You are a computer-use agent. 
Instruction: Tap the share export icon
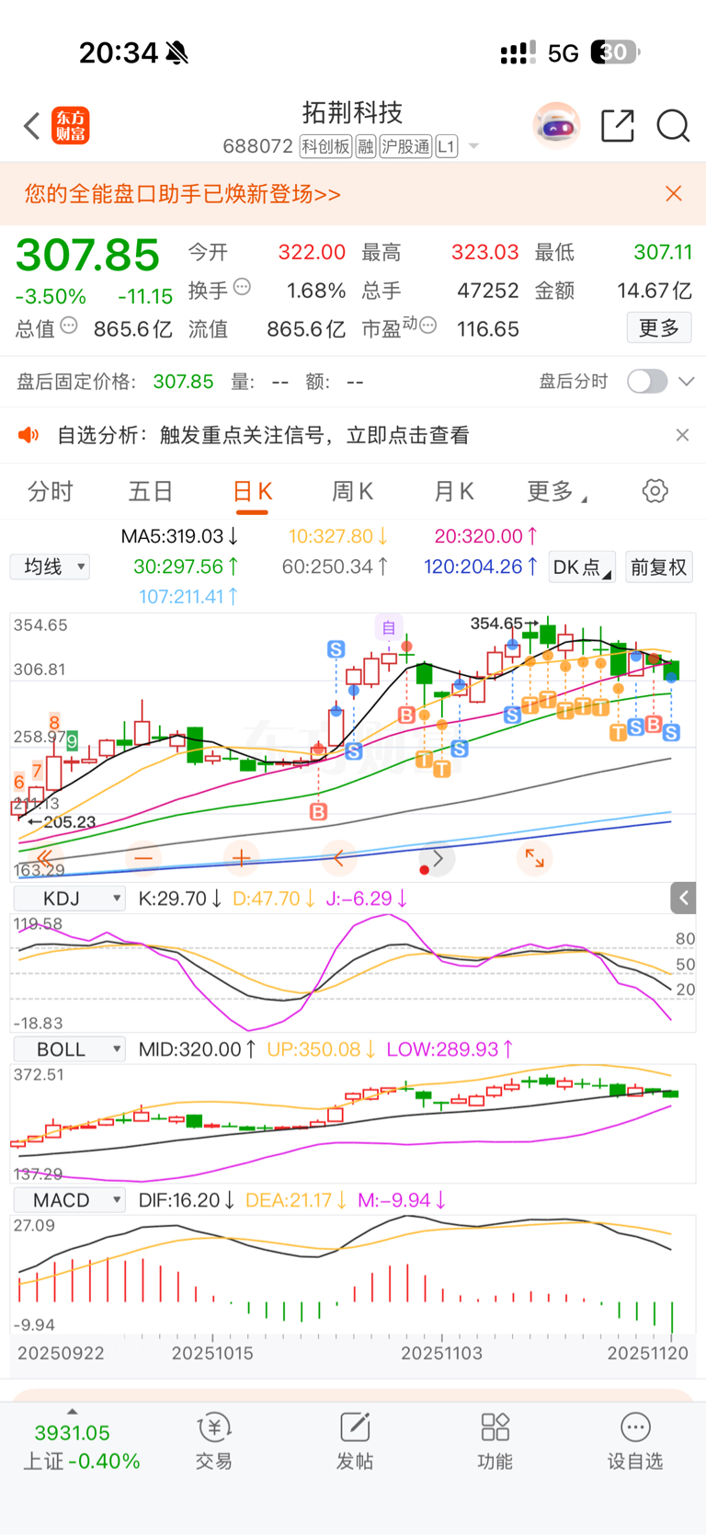[618, 126]
